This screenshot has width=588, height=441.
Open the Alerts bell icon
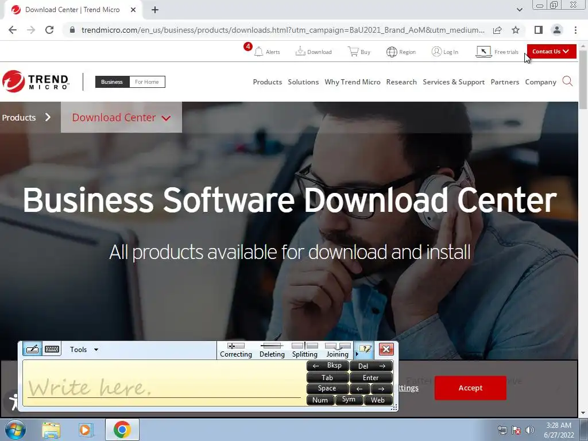pos(258,51)
